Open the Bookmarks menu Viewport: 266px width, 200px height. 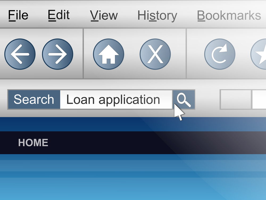(x=229, y=15)
